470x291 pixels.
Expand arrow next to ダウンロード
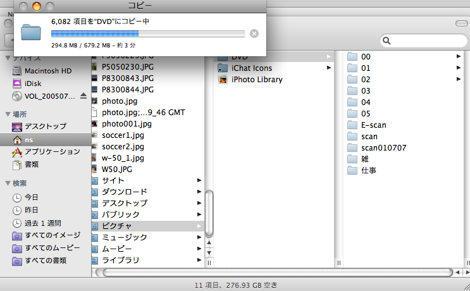tap(199, 192)
